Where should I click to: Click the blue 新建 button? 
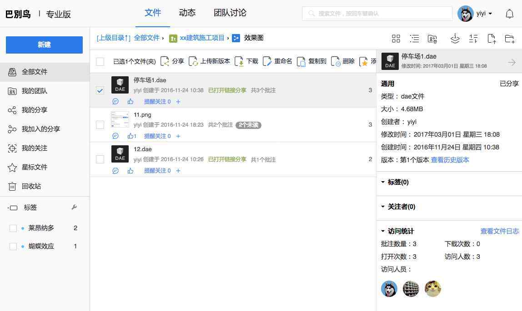click(44, 45)
